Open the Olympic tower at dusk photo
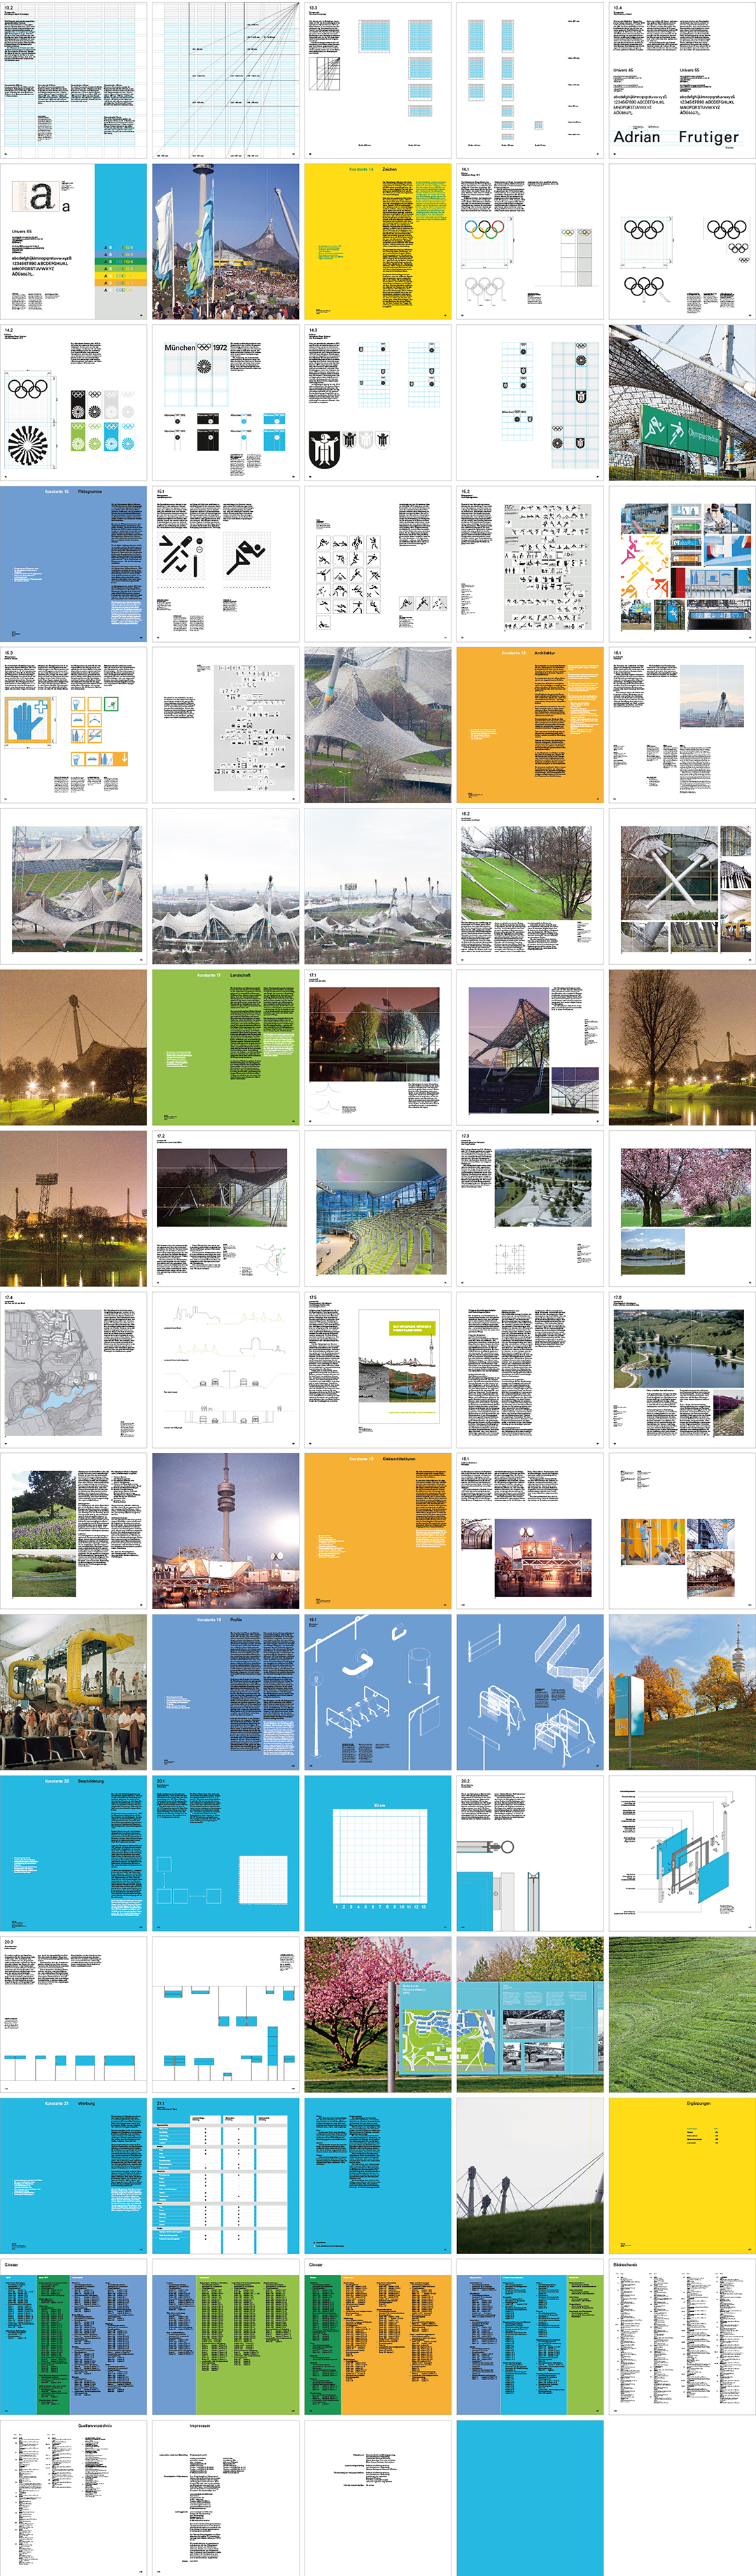Viewport: 756px width, 2576px height. tap(225, 1530)
